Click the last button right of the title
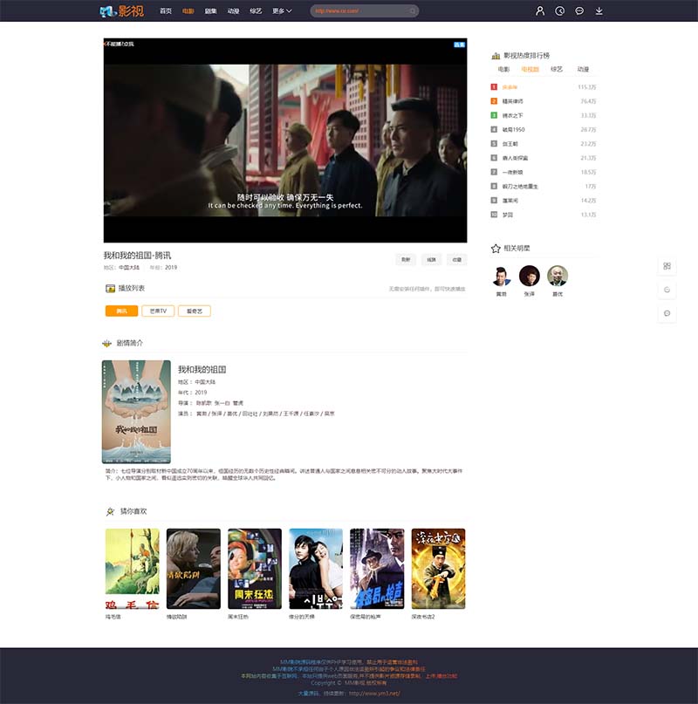Screen dimensions: 698x704 [457, 259]
